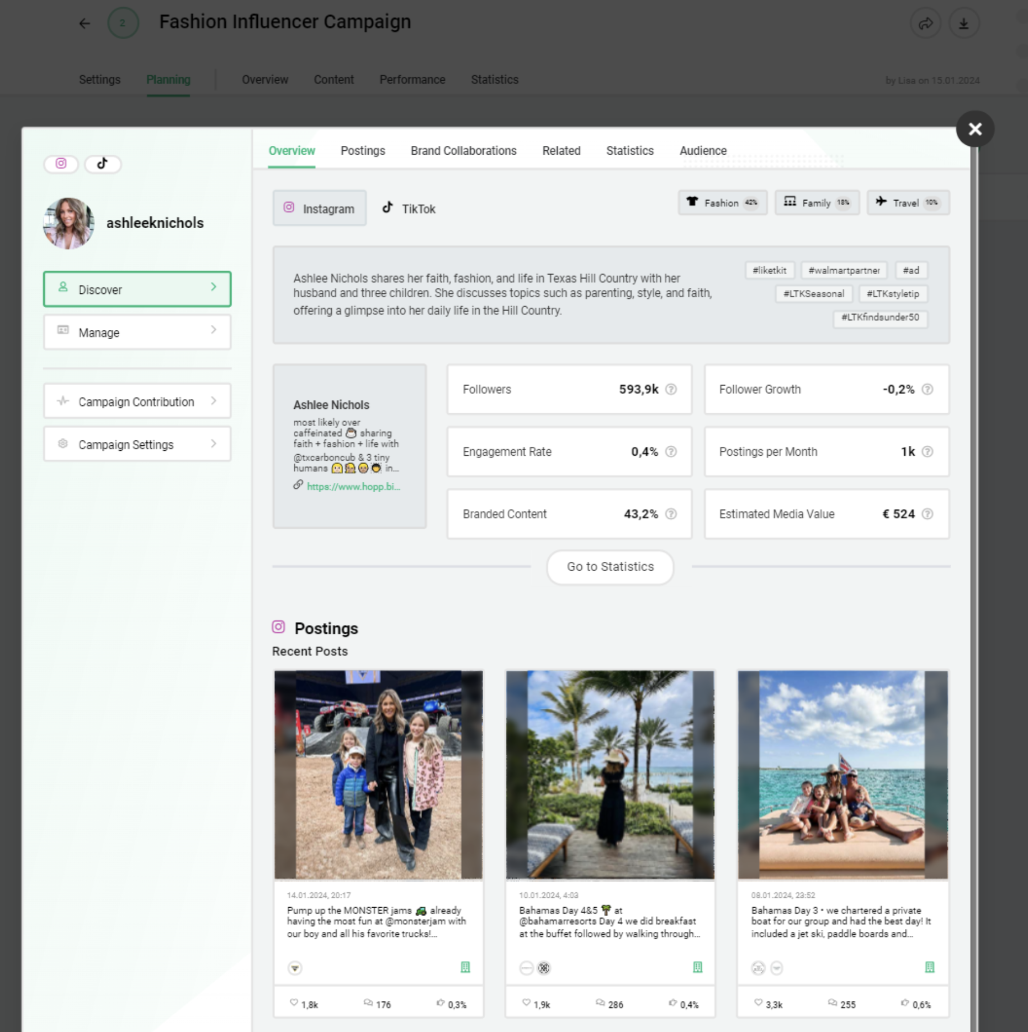Click Ashlee Nichols profile photo
The width and height of the screenshot is (1028, 1032).
68,223
